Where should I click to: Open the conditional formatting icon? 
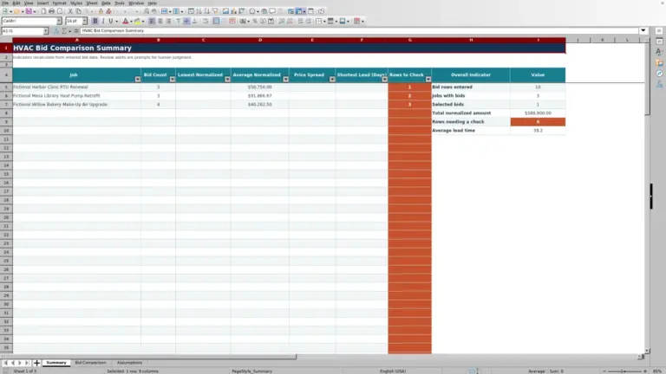tap(356, 21)
